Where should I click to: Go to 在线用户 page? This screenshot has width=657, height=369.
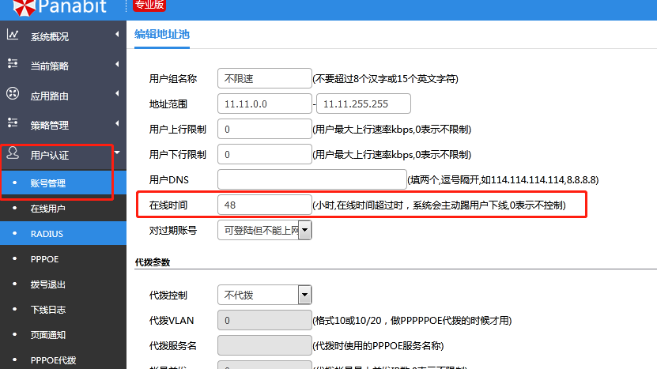tap(47, 209)
